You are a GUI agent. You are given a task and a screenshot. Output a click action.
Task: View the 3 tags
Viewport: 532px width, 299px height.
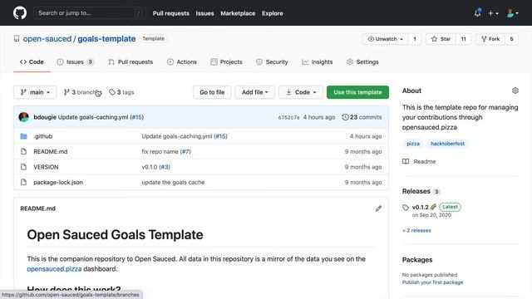tap(121, 92)
